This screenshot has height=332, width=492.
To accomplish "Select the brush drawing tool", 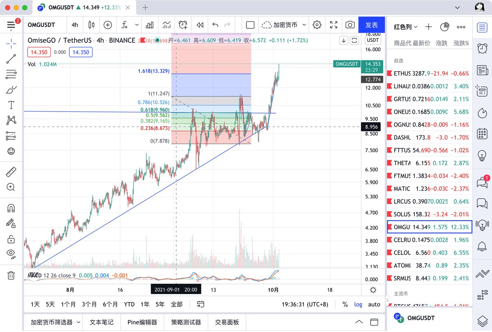I will pyautogui.click(x=11, y=90).
